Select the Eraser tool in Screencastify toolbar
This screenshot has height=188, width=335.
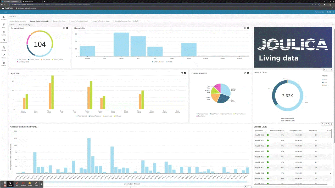(36, 184)
